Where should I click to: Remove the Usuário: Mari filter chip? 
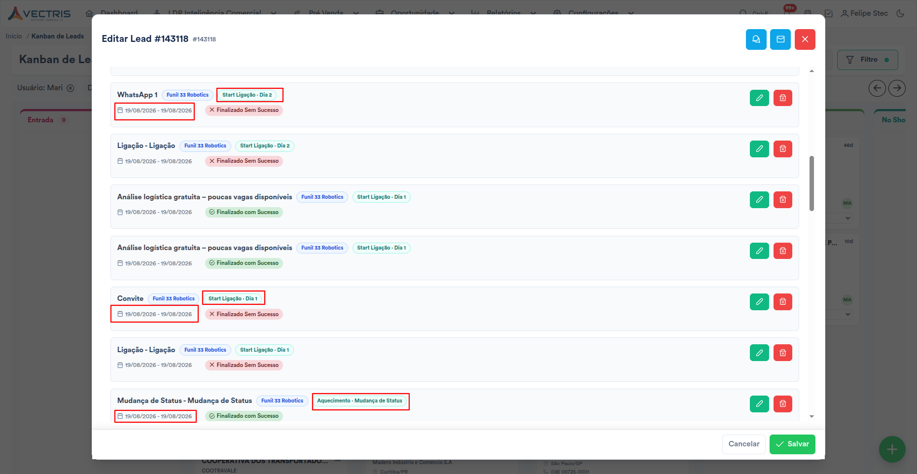(71, 88)
